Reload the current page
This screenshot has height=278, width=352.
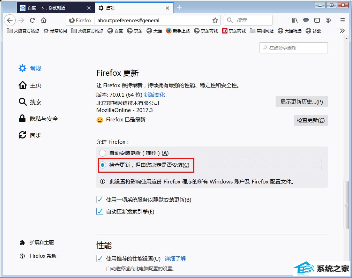tap(32, 21)
